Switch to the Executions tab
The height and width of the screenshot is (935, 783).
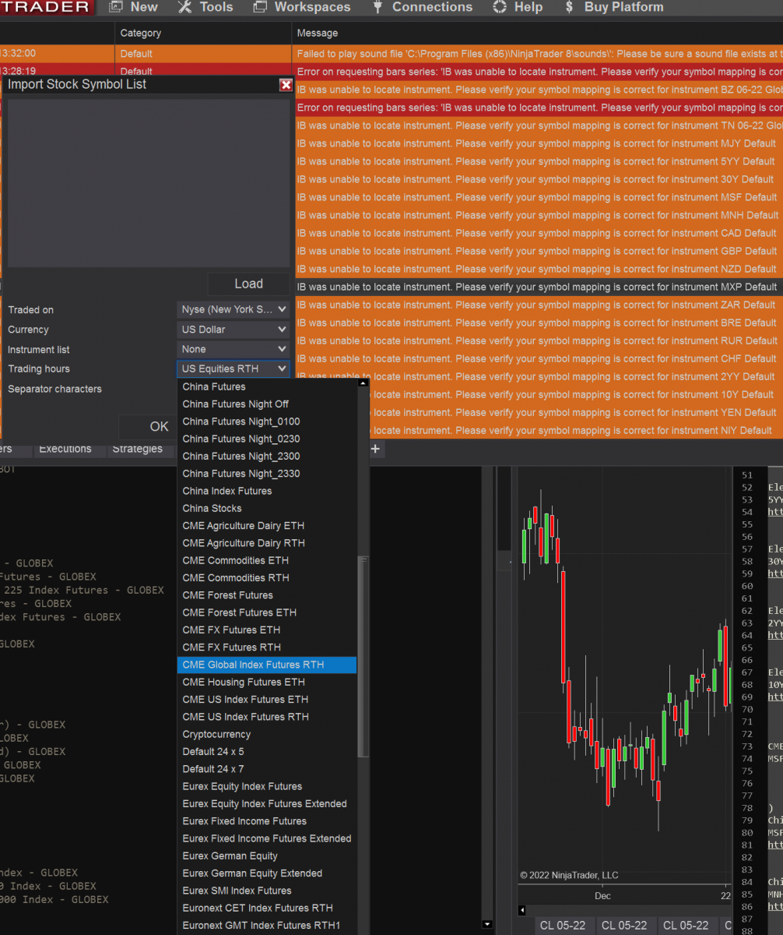pyautogui.click(x=65, y=449)
